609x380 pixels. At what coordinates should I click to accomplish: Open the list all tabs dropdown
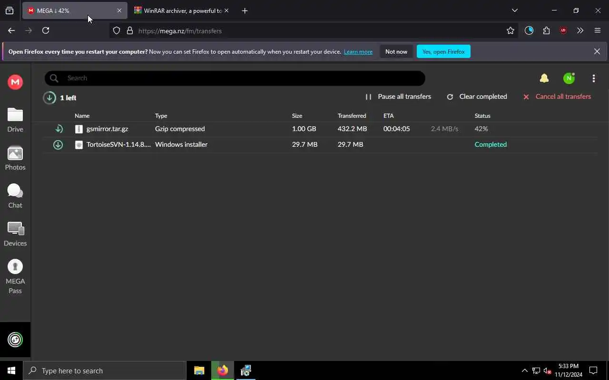514,10
